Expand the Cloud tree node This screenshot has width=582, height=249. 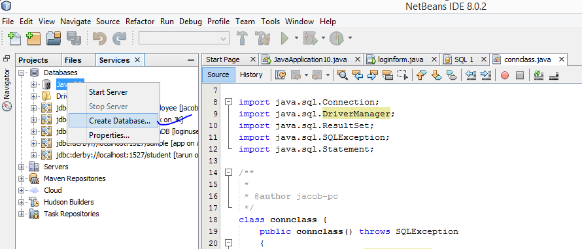21,190
